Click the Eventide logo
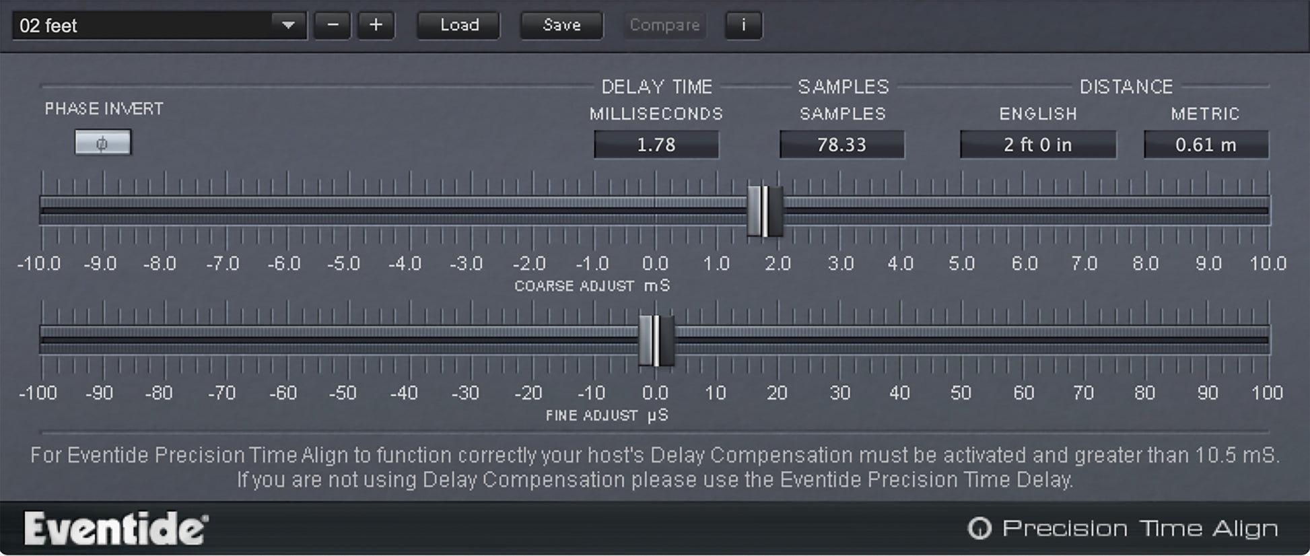 click(116, 528)
